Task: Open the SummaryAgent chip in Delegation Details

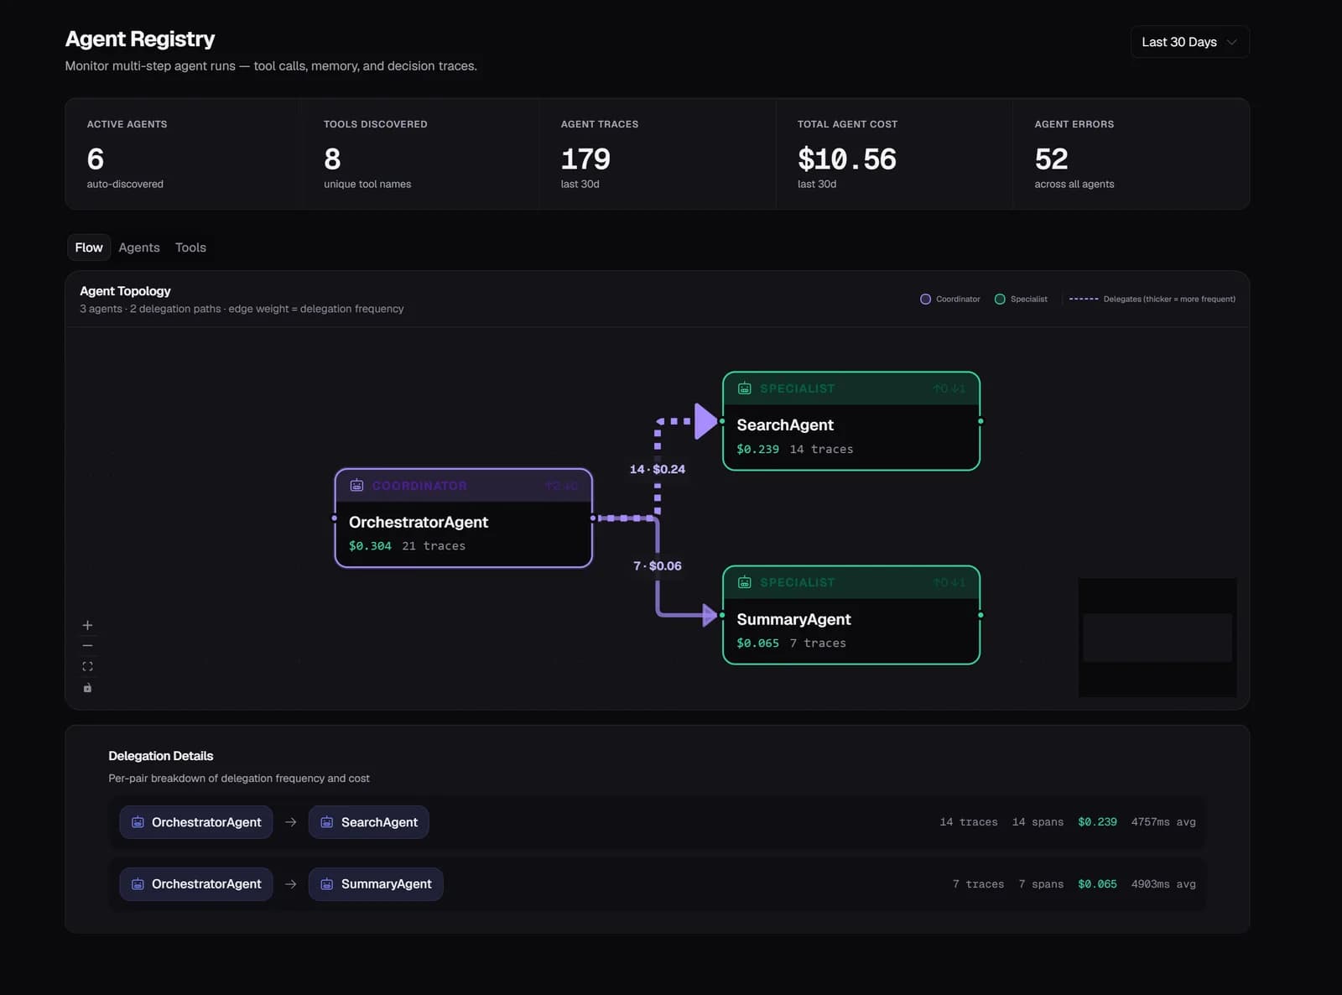Action: click(376, 884)
